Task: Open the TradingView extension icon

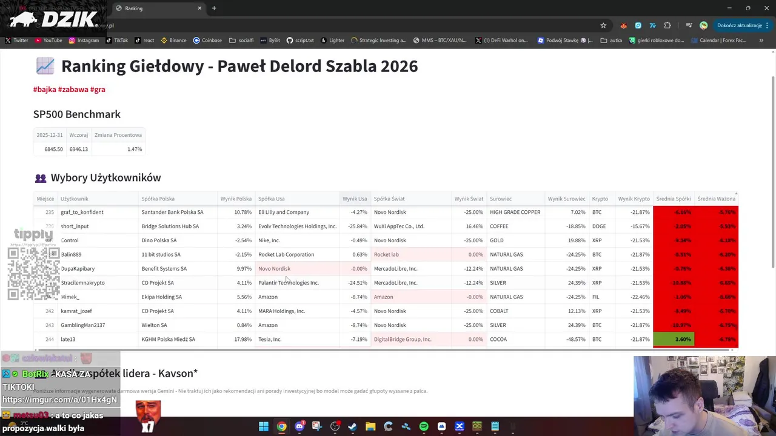Action: pos(652,25)
